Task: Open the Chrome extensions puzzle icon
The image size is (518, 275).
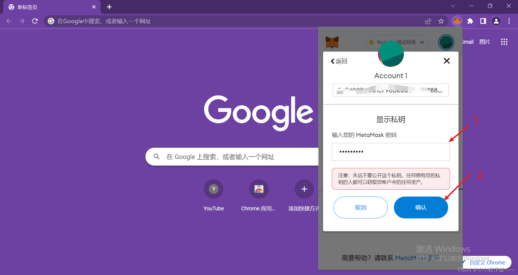Action: click(x=470, y=21)
